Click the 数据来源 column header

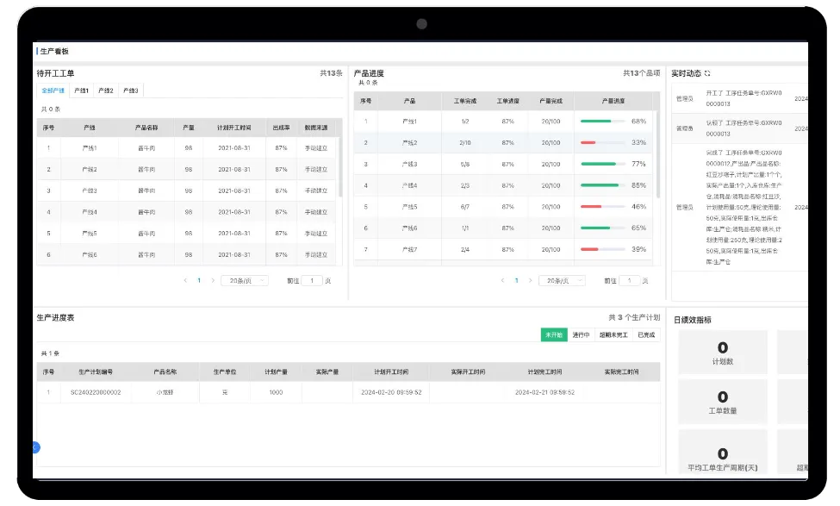(316, 128)
